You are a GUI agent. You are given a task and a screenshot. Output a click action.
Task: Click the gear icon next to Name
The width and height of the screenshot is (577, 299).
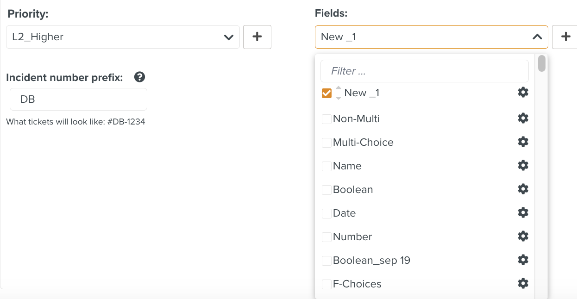tap(523, 165)
